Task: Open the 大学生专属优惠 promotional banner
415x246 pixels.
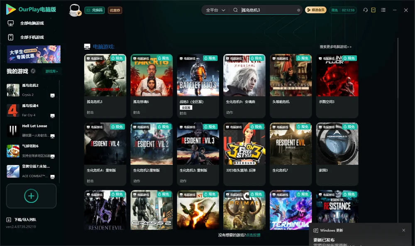Action: coord(34,54)
